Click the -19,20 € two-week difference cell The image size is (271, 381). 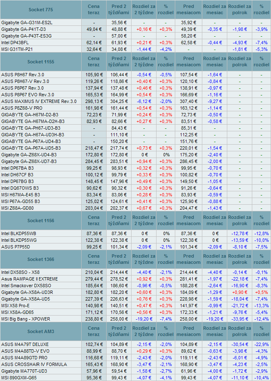coord(144,319)
